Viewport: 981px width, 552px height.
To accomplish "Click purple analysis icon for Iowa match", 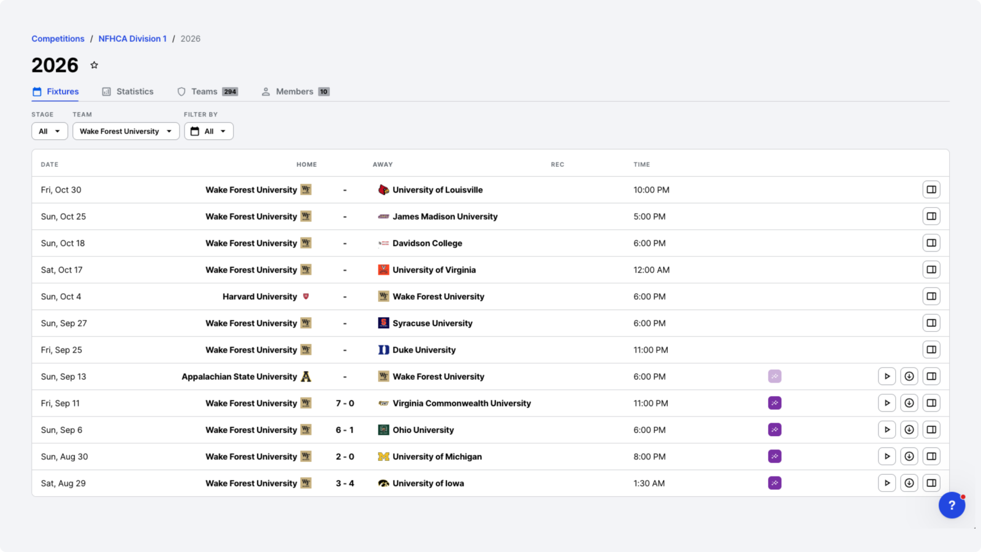I will 775,483.
